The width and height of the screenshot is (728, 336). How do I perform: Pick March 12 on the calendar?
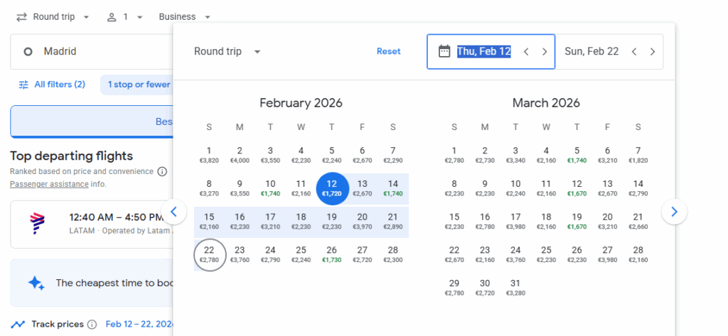577,188
